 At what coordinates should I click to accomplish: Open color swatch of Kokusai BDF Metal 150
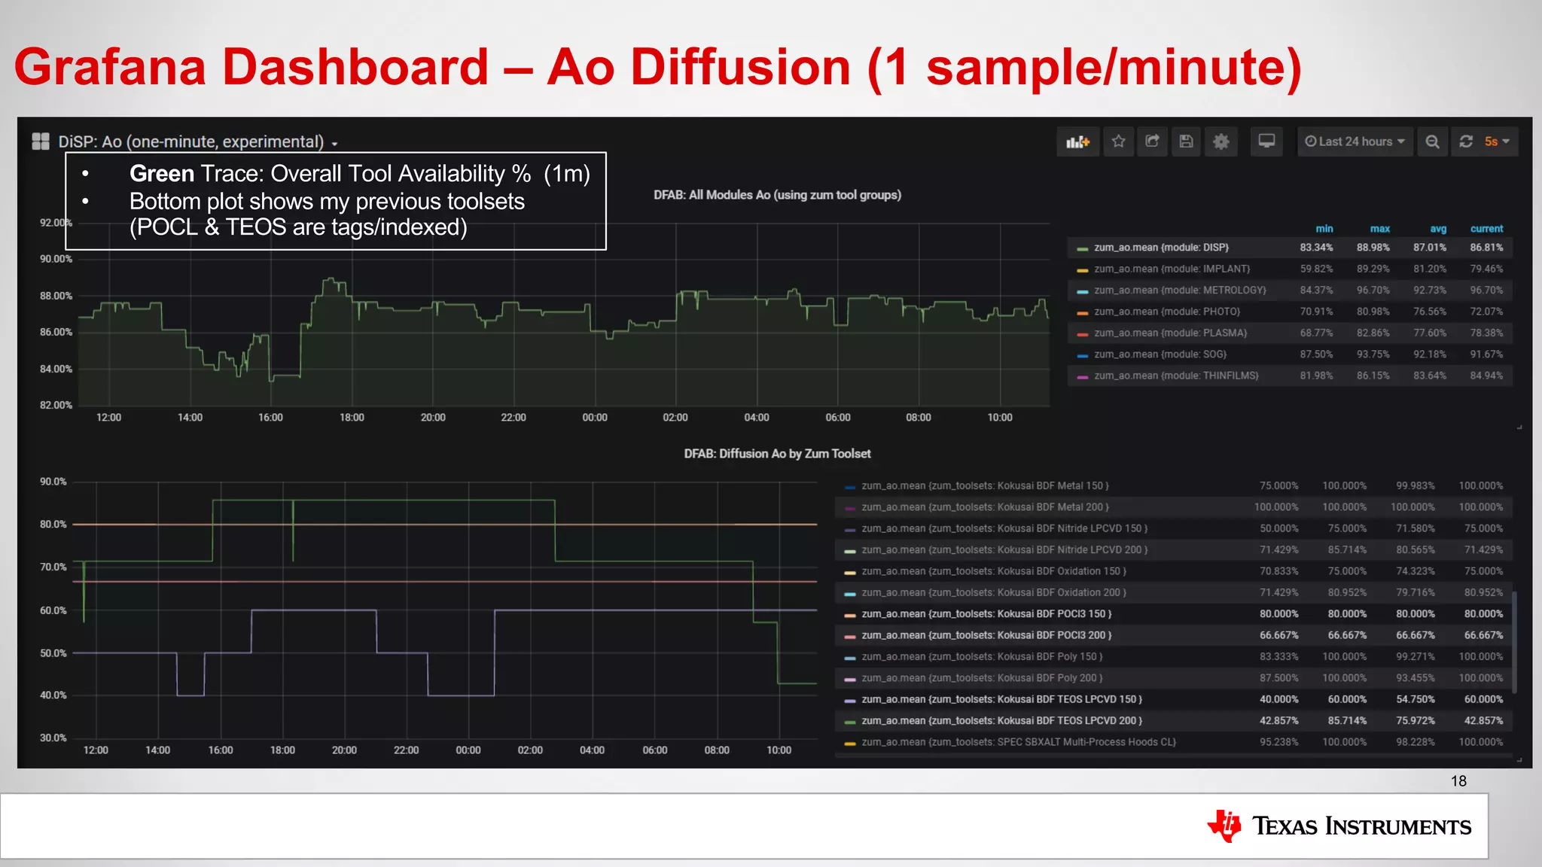tap(850, 487)
